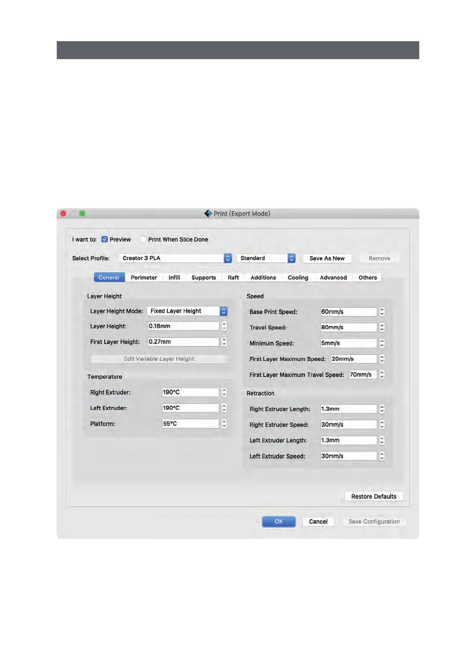The width and height of the screenshot is (476, 646).
Task: Adjust Travel Speed stepper
Action: tap(382, 327)
